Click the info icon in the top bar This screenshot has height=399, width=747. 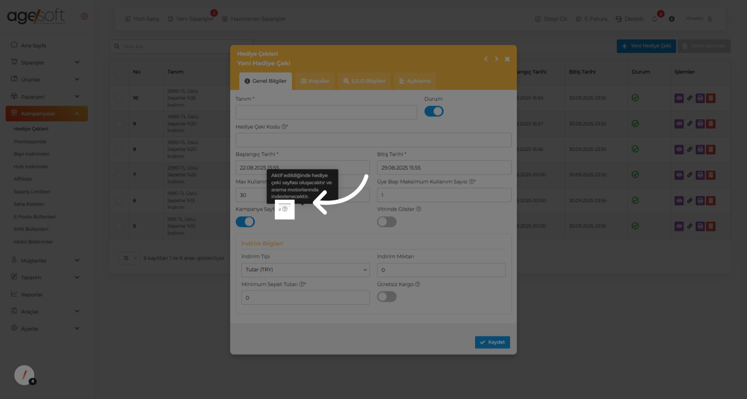[672, 19]
